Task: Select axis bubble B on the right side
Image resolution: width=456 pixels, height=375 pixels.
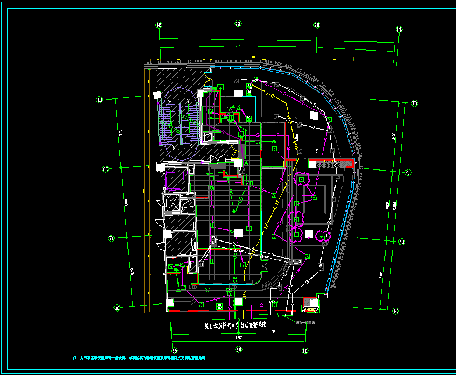Action: pos(414,103)
